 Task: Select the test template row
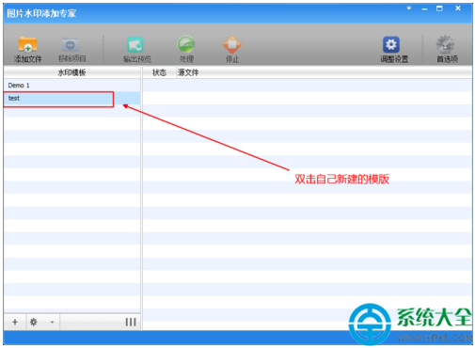coord(72,98)
